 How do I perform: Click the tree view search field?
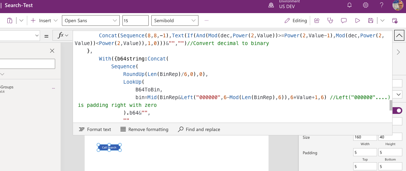[27, 64]
